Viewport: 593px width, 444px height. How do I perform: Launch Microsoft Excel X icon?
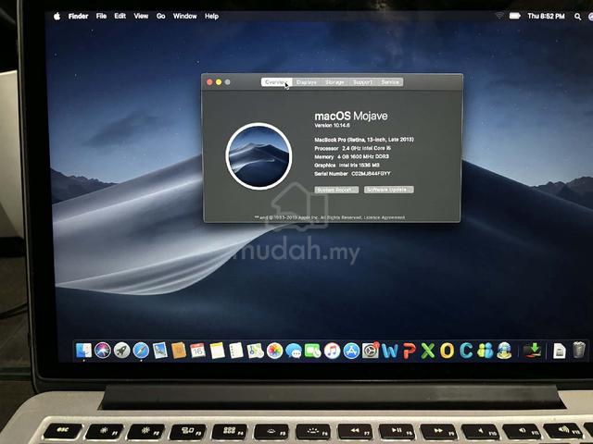click(428, 351)
